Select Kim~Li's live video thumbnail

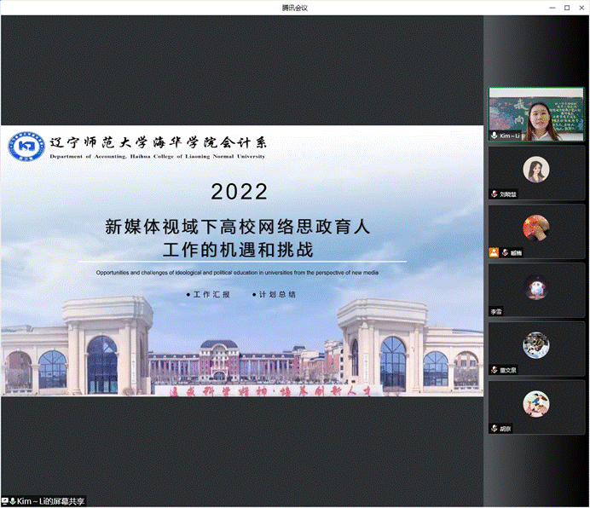tap(536, 113)
